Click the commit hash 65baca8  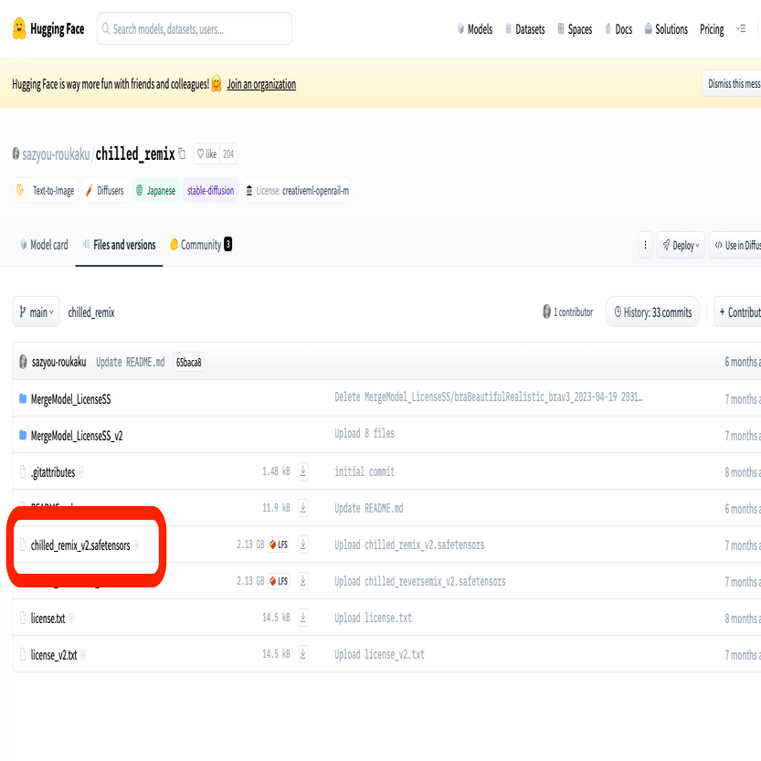point(189,362)
